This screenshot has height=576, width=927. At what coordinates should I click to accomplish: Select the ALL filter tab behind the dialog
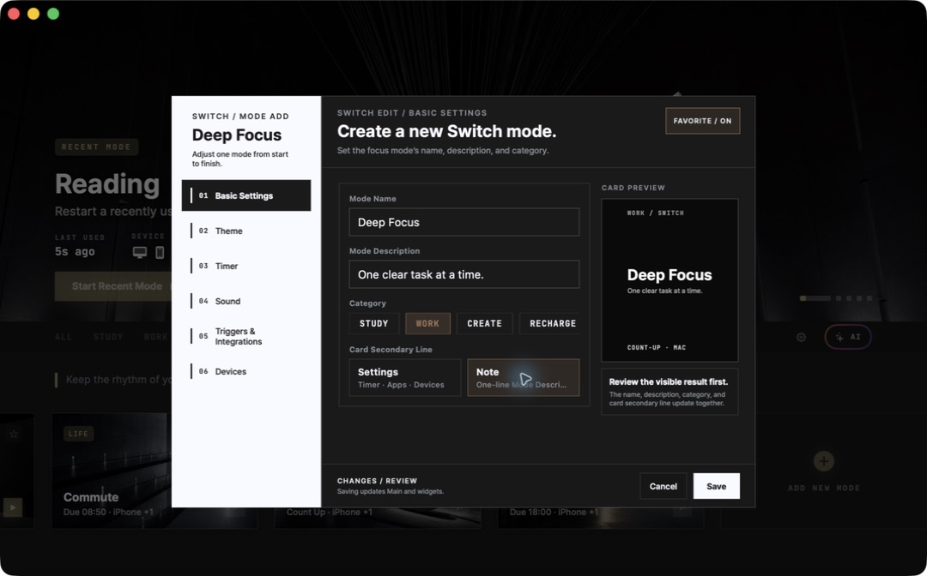coord(64,337)
